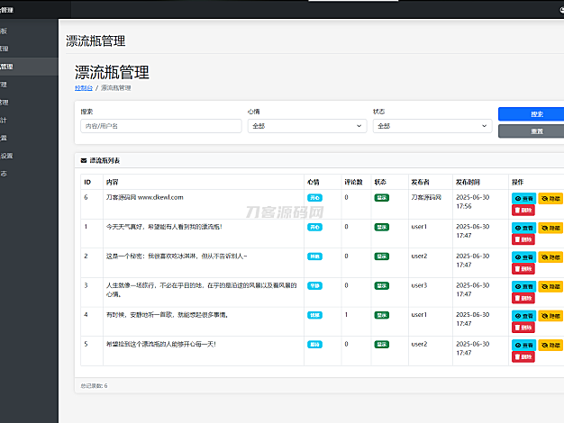This screenshot has height=423, width=564.
Task: Click the 查看 eye button for bottle ID 5
Action: 523,346
